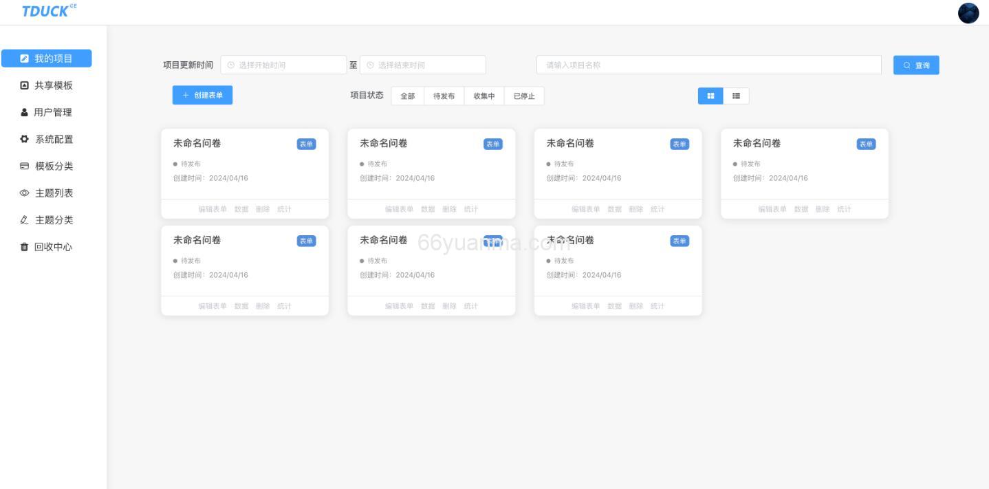This screenshot has width=989, height=489.
Task: Click the 创建表单 button
Action: coord(203,95)
